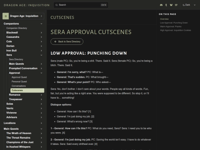Expand the Cole chevron

[x=41, y=41]
